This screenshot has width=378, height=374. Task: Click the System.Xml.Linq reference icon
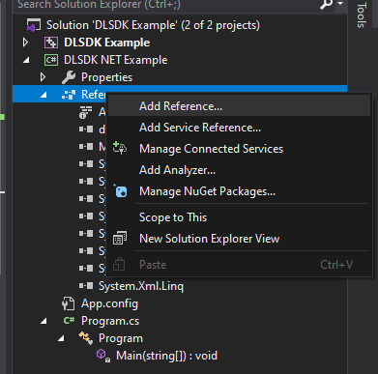tap(86, 286)
